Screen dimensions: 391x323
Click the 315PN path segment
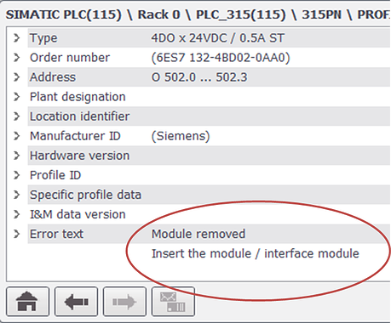pos(321,14)
